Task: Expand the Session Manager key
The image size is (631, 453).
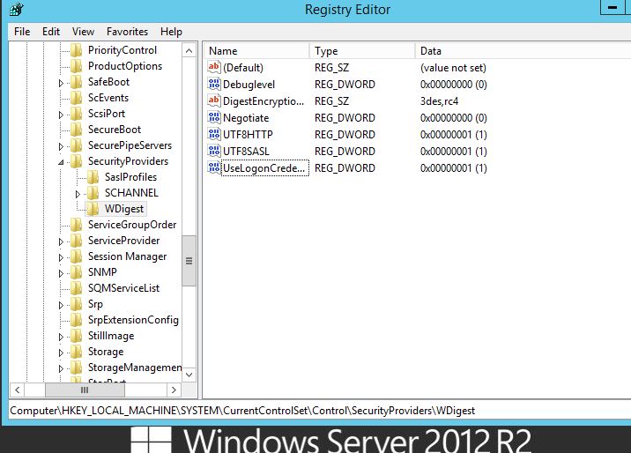Action: (61, 257)
